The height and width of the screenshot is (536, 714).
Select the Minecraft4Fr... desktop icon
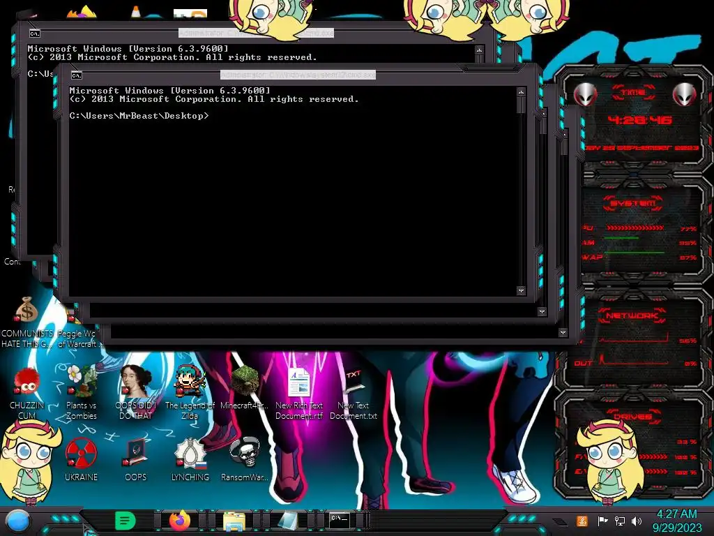tap(245, 388)
